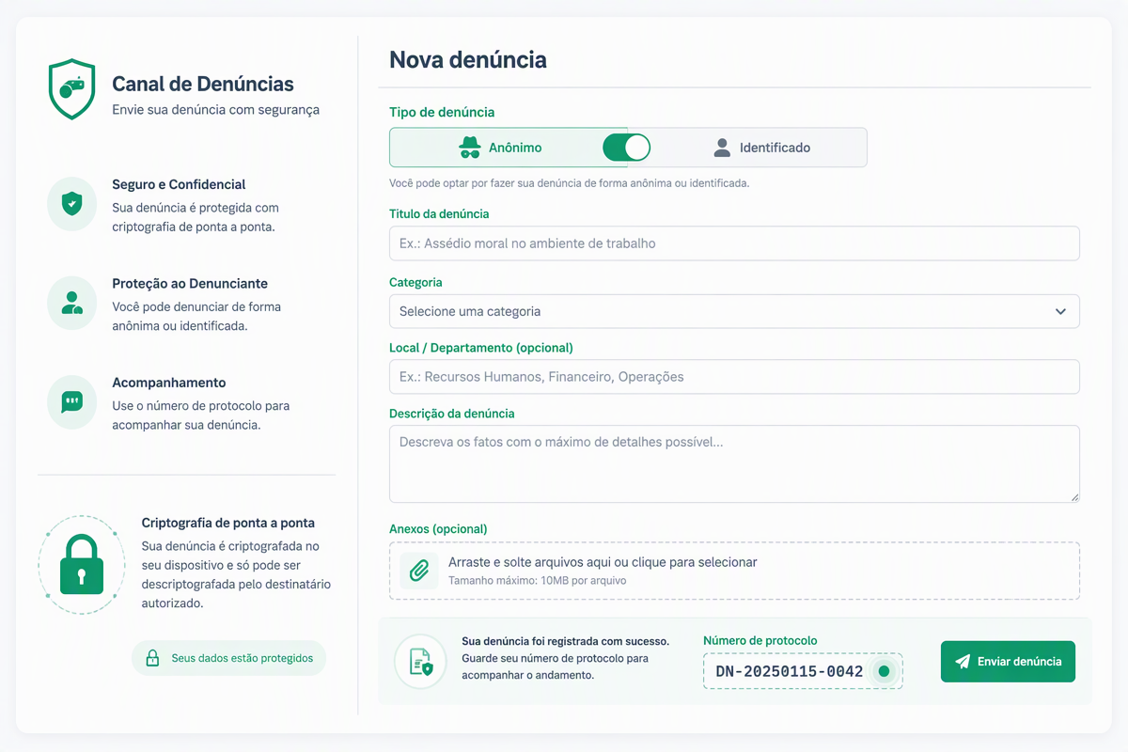Image resolution: width=1128 pixels, height=752 pixels.
Task: Click the Categoria dropdown chevron arrow
Action: tap(1060, 311)
